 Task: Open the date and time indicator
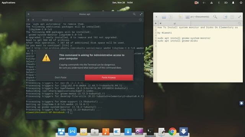122,3
